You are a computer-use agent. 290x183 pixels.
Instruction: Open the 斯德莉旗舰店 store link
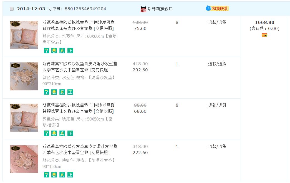click(x=160, y=9)
